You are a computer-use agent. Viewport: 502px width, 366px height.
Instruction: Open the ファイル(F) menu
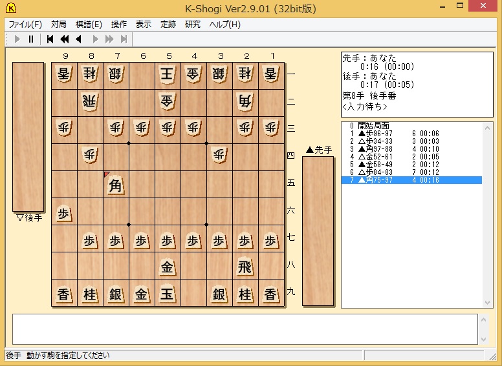[25, 25]
